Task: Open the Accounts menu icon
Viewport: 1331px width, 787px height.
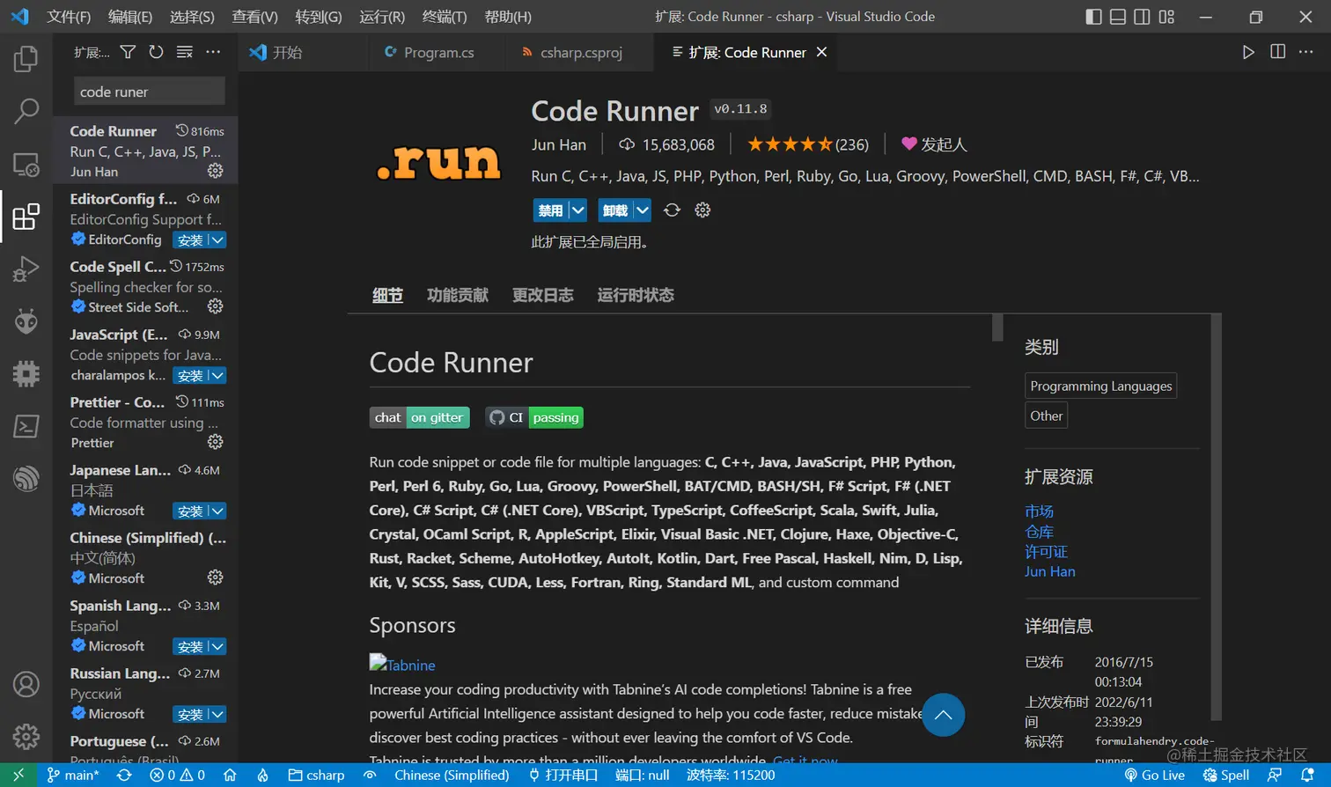Action: [x=26, y=684]
